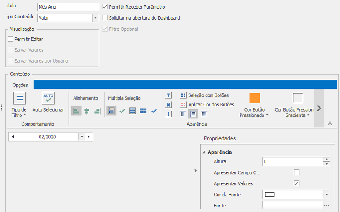This screenshot has width=340, height=212.
Task: Collapse the Aparência property group
Action: click(x=204, y=152)
